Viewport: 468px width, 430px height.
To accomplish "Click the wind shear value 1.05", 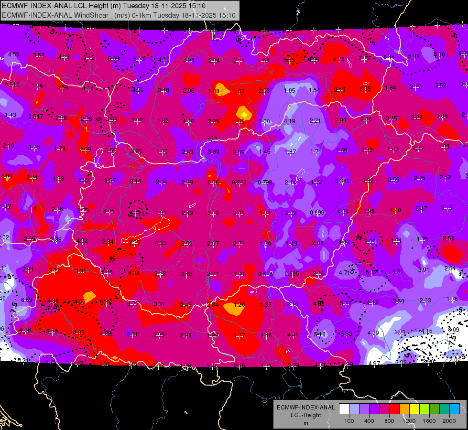I will point(290,90).
